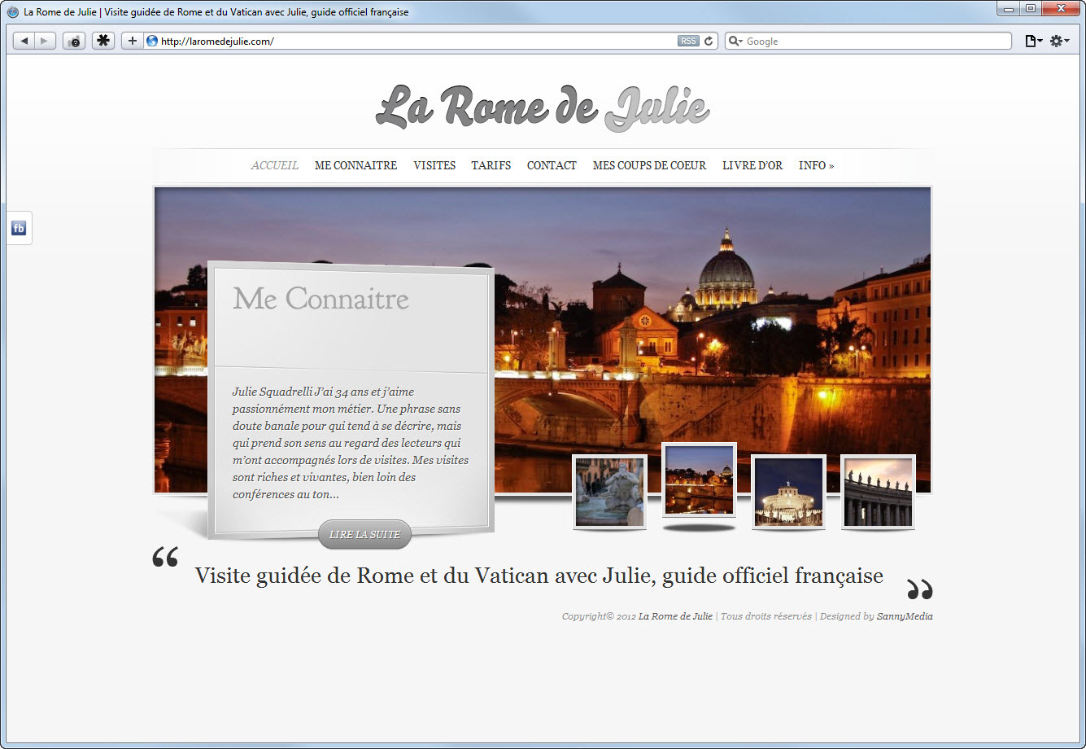This screenshot has height=749, width=1086.
Task: Open the LIVRE D'OR menu item
Action: tap(752, 165)
